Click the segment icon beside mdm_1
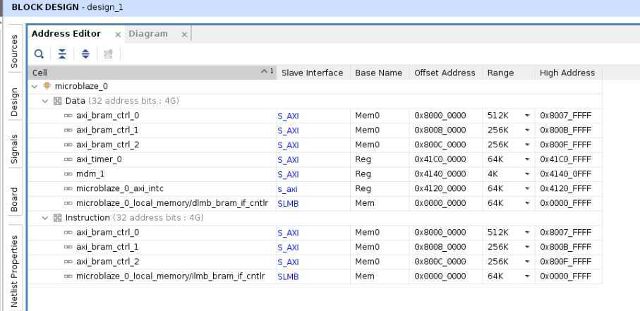640x311 pixels. coord(68,174)
